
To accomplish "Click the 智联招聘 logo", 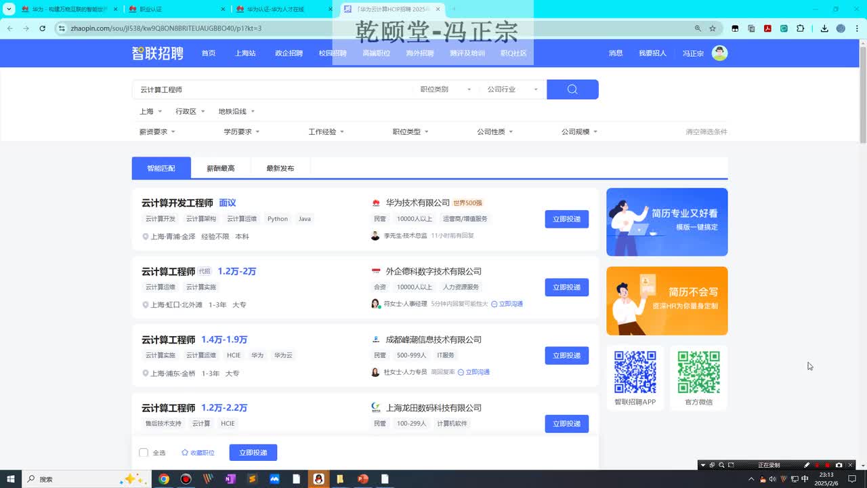I will pyautogui.click(x=157, y=54).
